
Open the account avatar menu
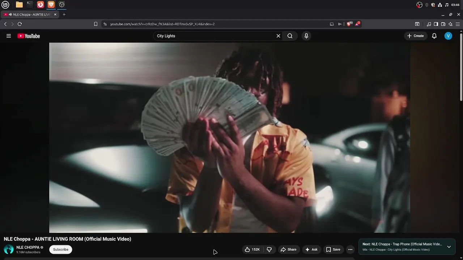tap(448, 36)
